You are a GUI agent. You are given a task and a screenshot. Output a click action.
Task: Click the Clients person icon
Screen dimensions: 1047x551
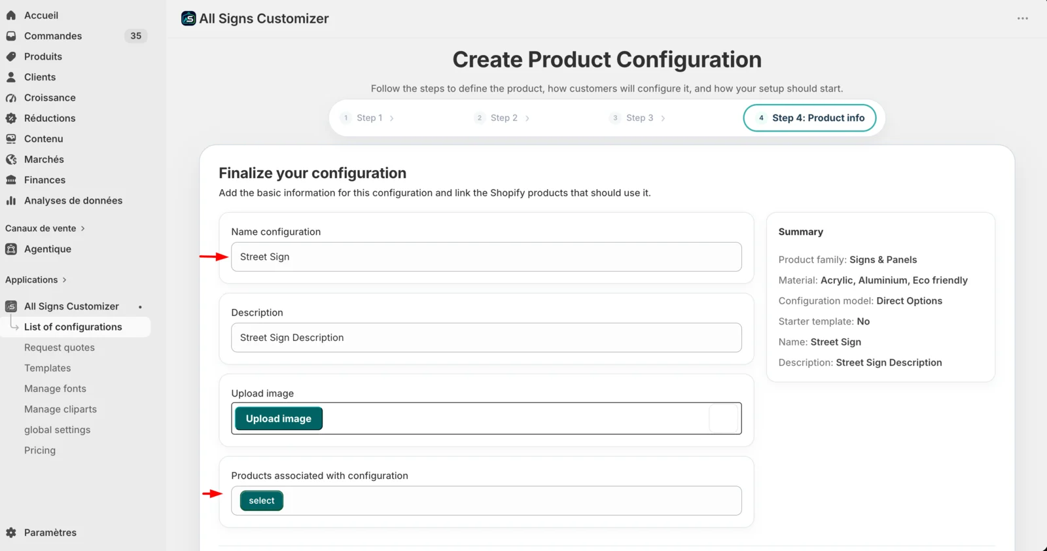pyautogui.click(x=11, y=77)
